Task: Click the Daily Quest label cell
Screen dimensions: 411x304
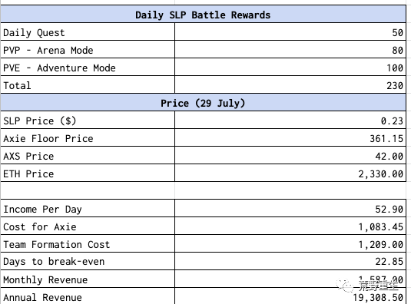Action: click(88, 31)
